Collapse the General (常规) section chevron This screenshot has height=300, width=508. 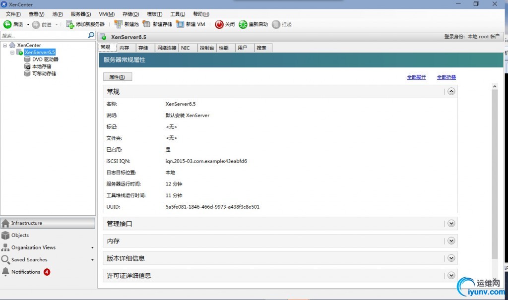click(x=451, y=91)
